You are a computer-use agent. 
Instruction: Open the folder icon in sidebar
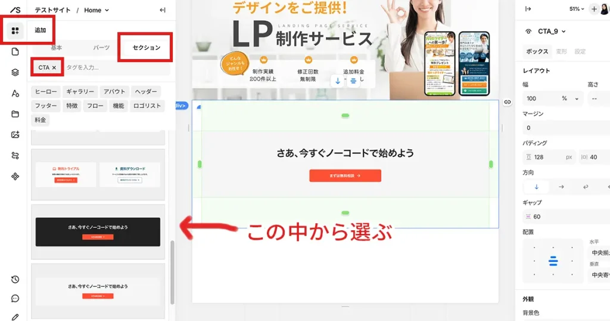[15, 114]
